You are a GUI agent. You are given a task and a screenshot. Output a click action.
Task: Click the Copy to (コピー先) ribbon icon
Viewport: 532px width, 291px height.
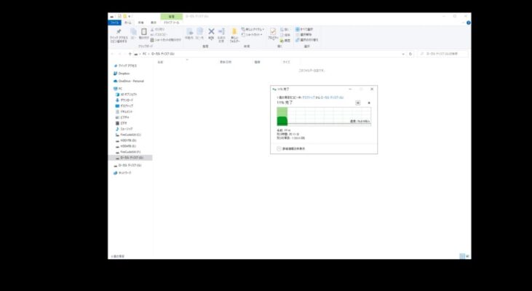200,32
